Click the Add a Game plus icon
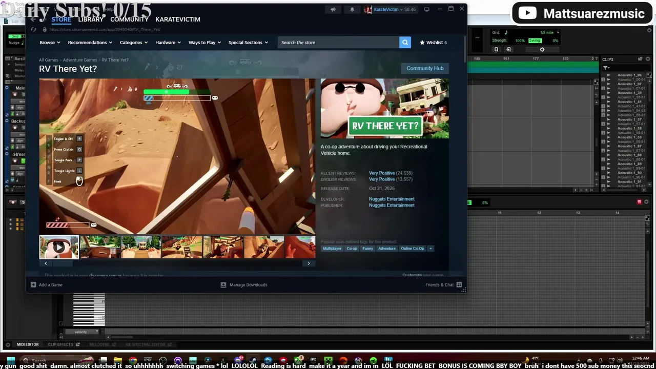This screenshot has width=656, height=369. click(x=33, y=285)
